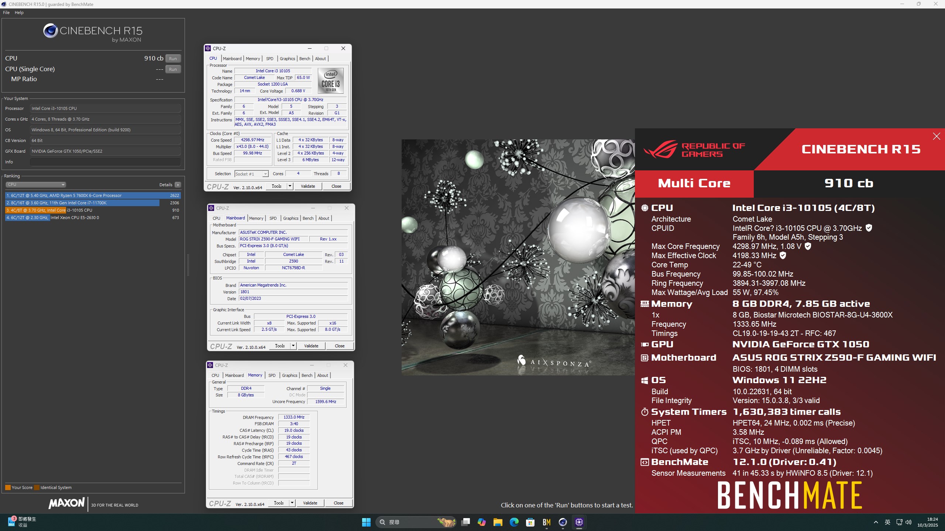This screenshot has width=945, height=531.
Task: Click verified shield next to Max Effective Clock
Action: coord(783,255)
